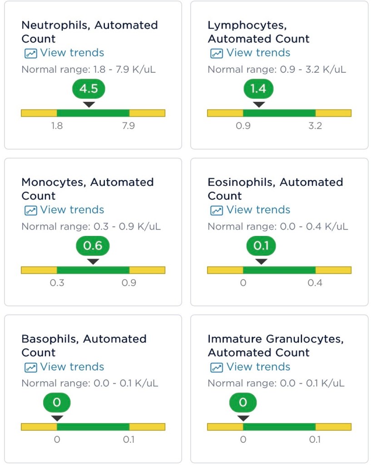Click the Basophils trend chart icon
372x465 pixels.
click(x=30, y=367)
